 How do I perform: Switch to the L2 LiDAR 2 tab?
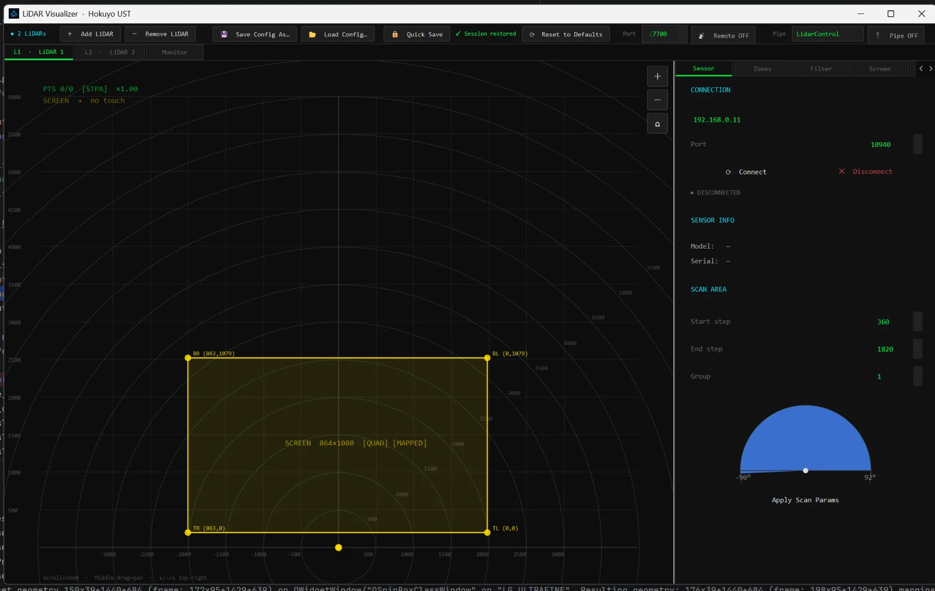coord(110,52)
